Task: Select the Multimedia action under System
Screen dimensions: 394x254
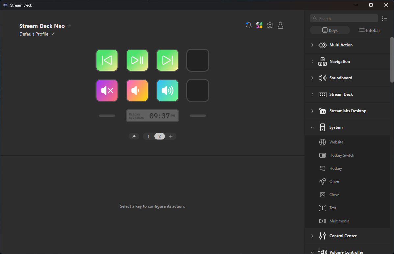Action: [x=339, y=221]
